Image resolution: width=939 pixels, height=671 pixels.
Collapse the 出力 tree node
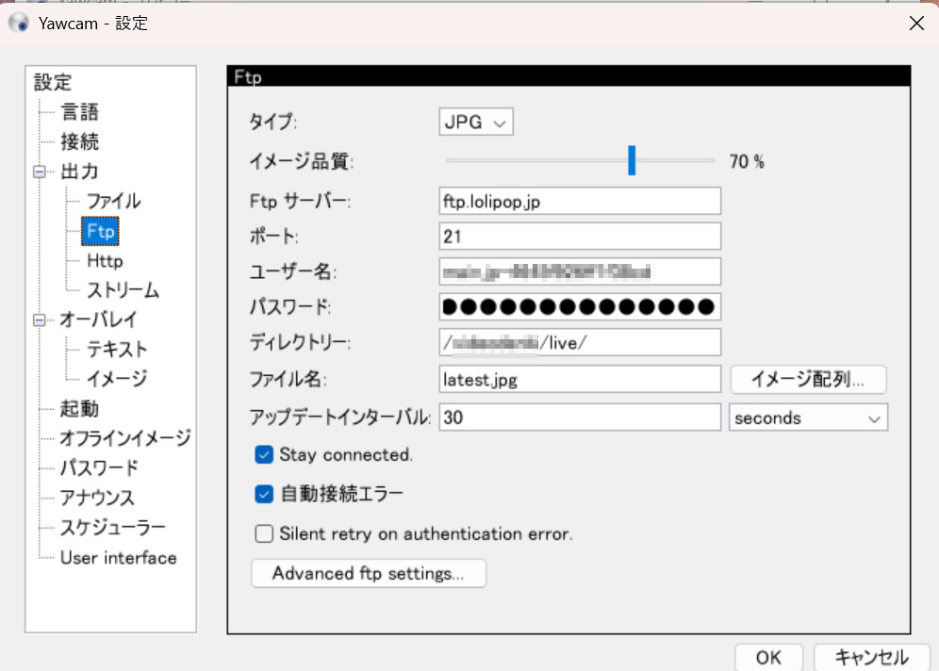(x=40, y=172)
